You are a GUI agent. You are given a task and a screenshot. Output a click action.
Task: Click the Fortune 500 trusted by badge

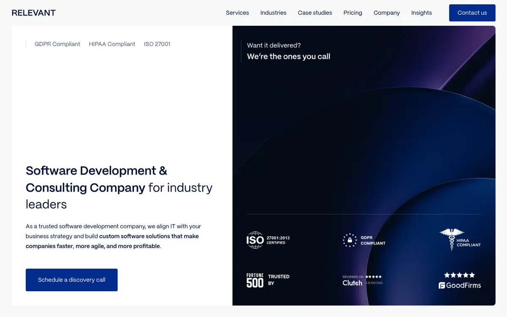click(268, 280)
